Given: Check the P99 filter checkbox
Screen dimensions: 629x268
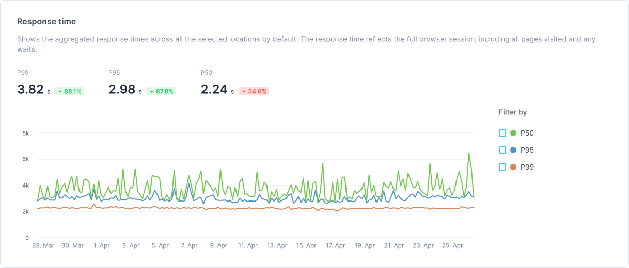Looking at the screenshot, I should [x=502, y=167].
